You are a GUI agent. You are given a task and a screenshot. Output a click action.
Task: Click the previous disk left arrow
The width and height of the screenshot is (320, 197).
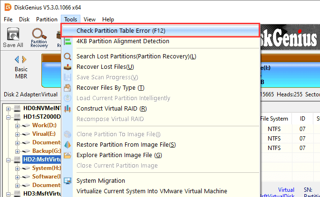[x=17, y=59]
